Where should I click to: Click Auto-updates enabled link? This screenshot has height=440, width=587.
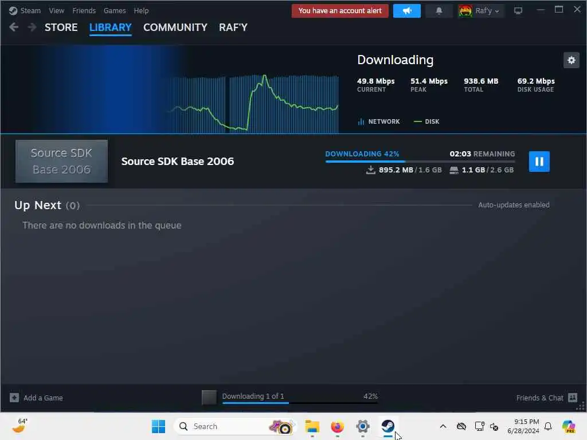click(x=514, y=205)
